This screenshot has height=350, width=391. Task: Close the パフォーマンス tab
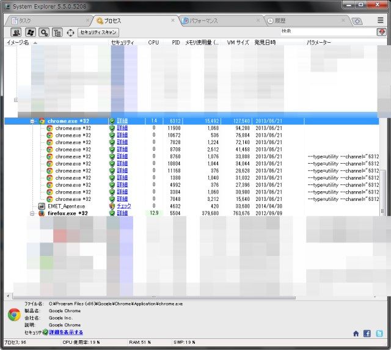(x=258, y=20)
